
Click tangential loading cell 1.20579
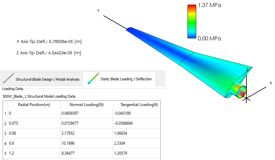coord(137,153)
